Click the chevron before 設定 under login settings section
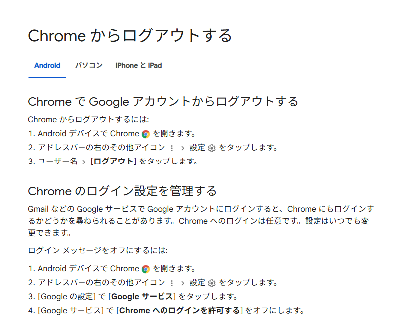This screenshot has height=325, width=405. click(x=183, y=283)
